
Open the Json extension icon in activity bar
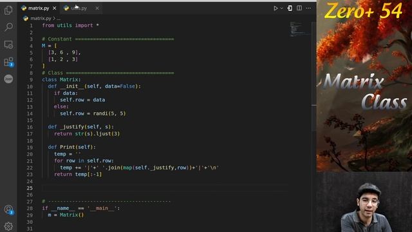[x=8, y=79]
